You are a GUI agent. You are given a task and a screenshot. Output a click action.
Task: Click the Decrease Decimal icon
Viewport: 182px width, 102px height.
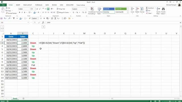[x=86, y=12]
